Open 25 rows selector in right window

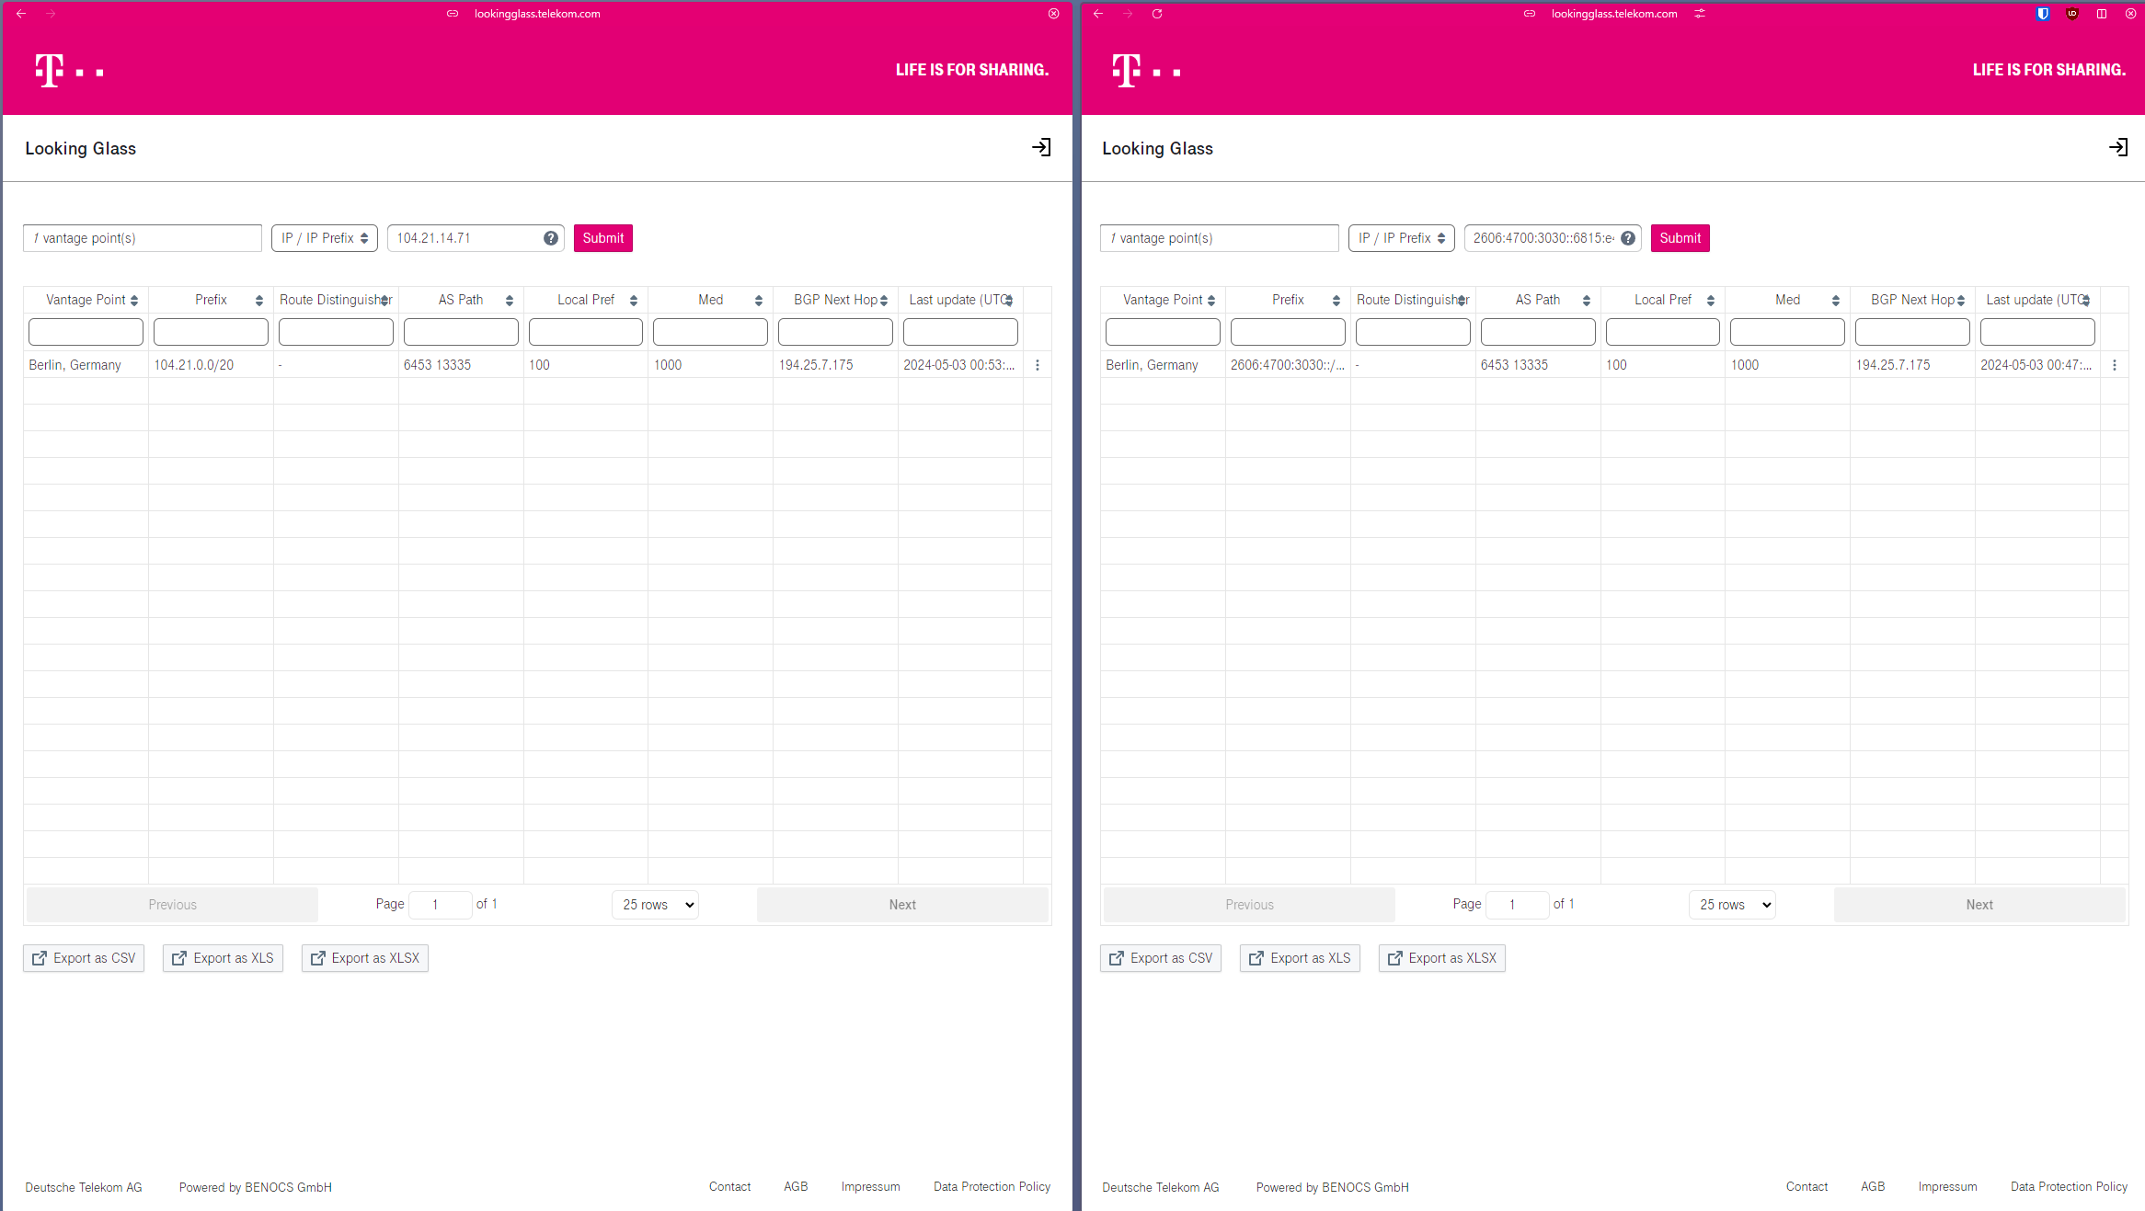pyautogui.click(x=1733, y=905)
